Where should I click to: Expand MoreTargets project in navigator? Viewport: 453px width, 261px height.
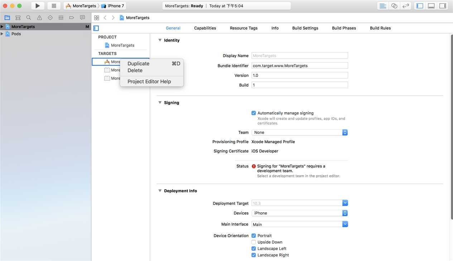click(2, 27)
